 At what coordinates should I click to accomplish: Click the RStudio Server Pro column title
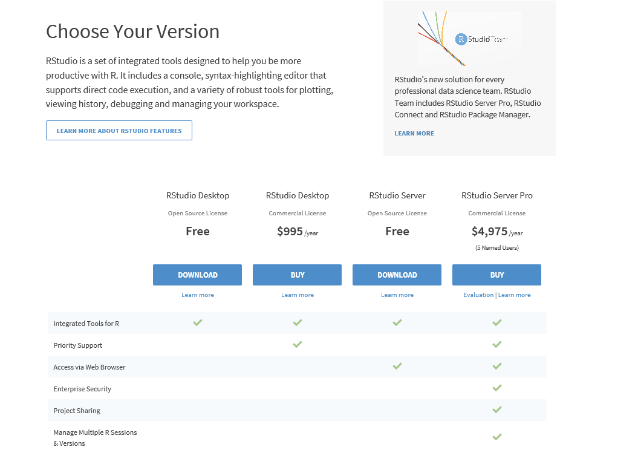(497, 196)
